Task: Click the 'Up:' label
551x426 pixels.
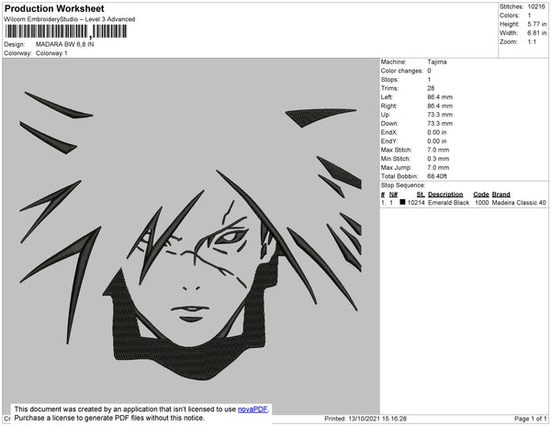Action: pyautogui.click(x=386, y=115)
